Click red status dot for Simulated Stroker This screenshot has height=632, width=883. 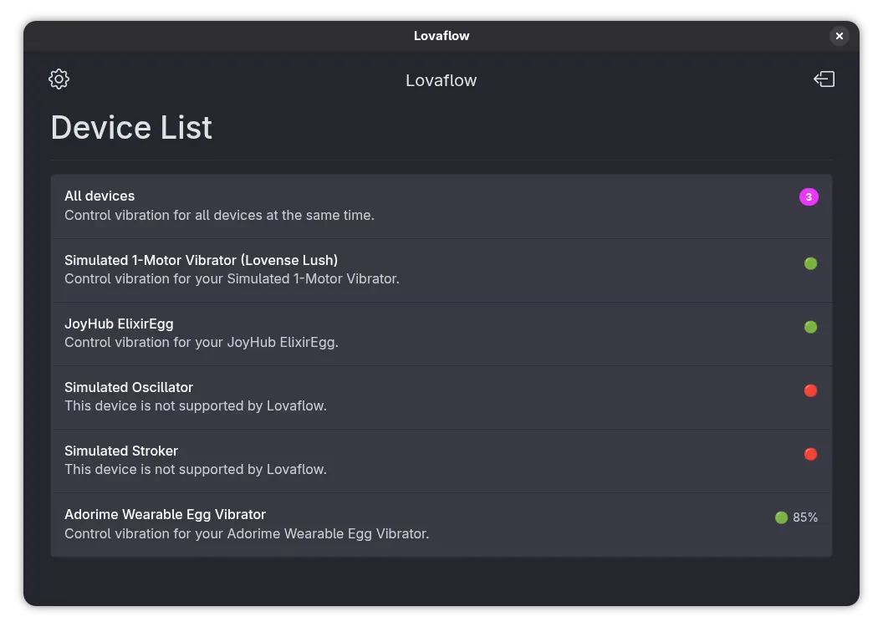tap(810, 454)
